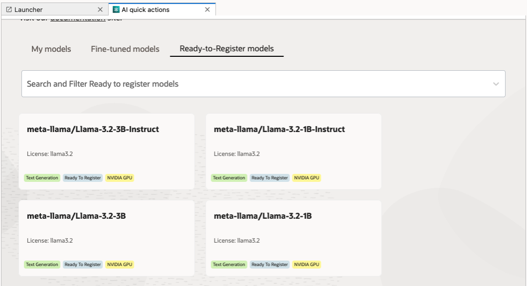The image size is (527, 286).
Task: Click NVIDIA GPU tag on Llama-3.2-3B card
Action: click(x=120, y=265)
